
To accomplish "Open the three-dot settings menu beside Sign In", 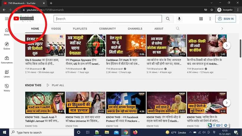I will (x=210, y=19).
